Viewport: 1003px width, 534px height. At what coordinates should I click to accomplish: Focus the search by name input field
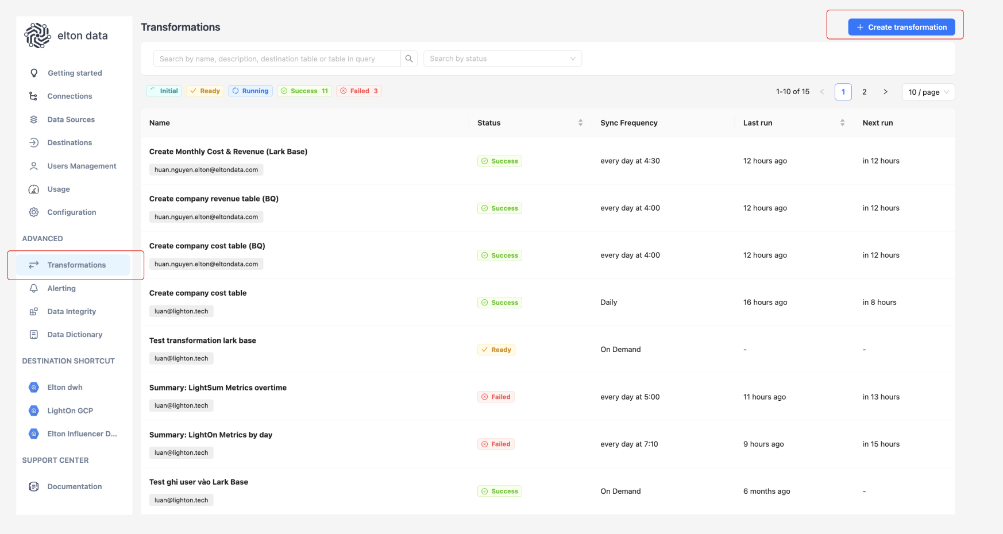(277, 59)
